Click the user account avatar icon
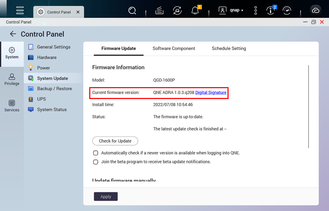The width and height of the screenshot is (329, 211). coord(222,10)
